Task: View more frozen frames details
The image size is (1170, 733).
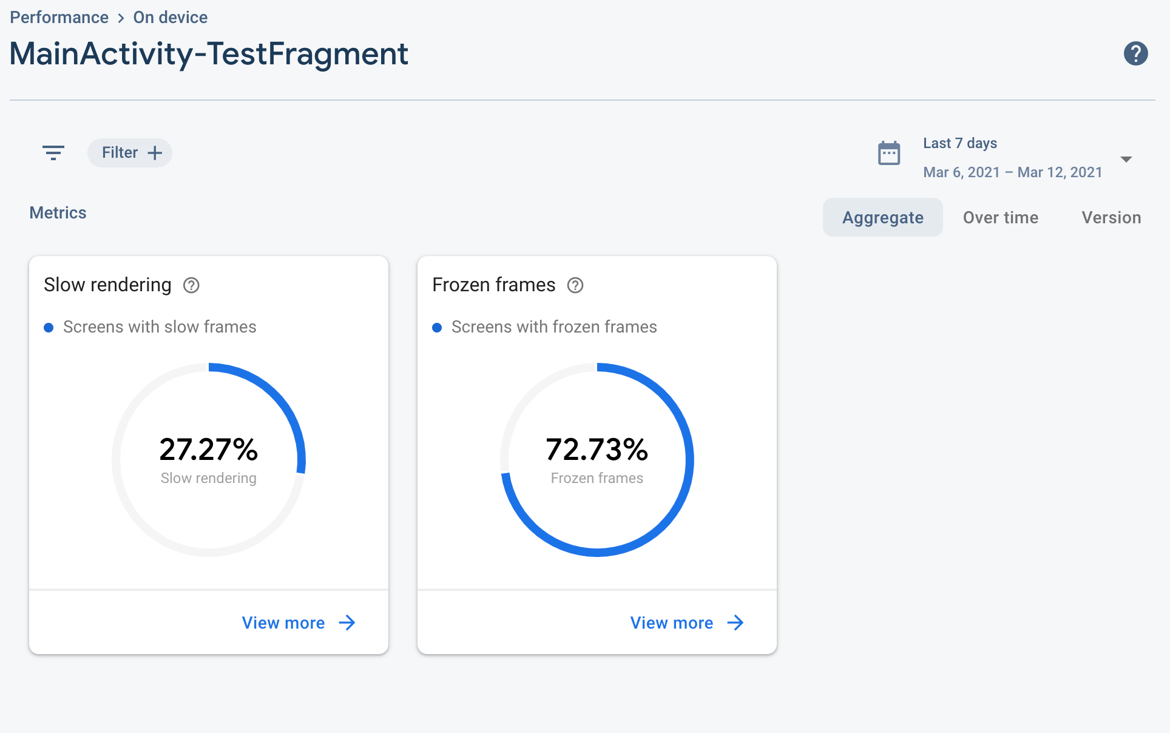Action: coord(686,623)
